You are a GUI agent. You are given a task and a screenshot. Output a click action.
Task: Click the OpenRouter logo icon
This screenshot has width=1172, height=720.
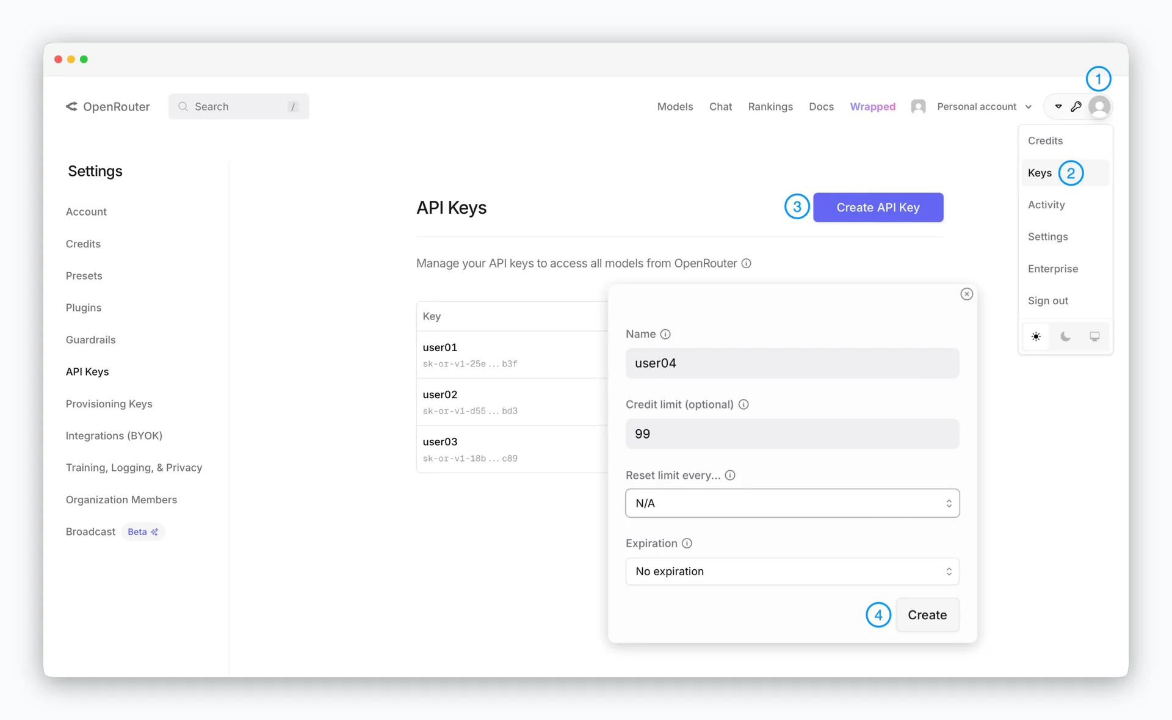71,106
